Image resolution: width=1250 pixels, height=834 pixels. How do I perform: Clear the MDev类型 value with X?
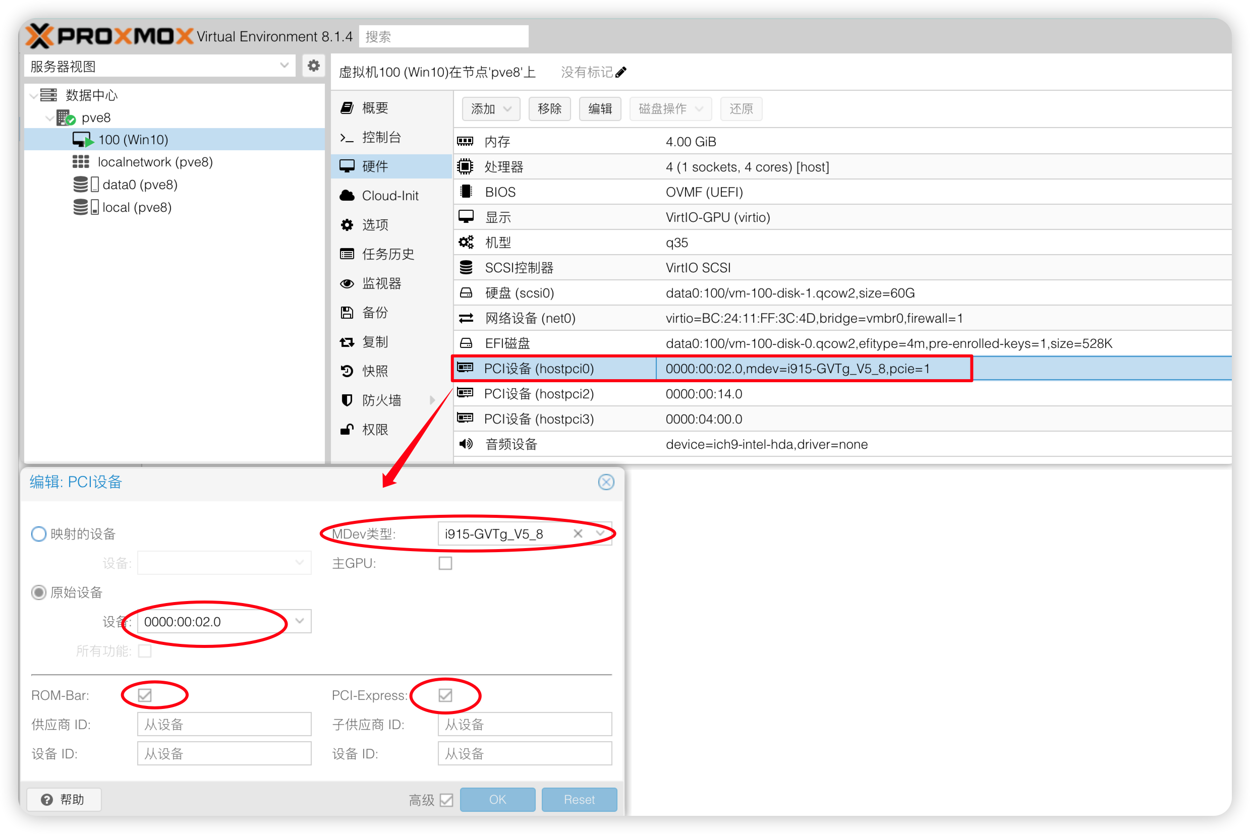click(x=579, y=533)
